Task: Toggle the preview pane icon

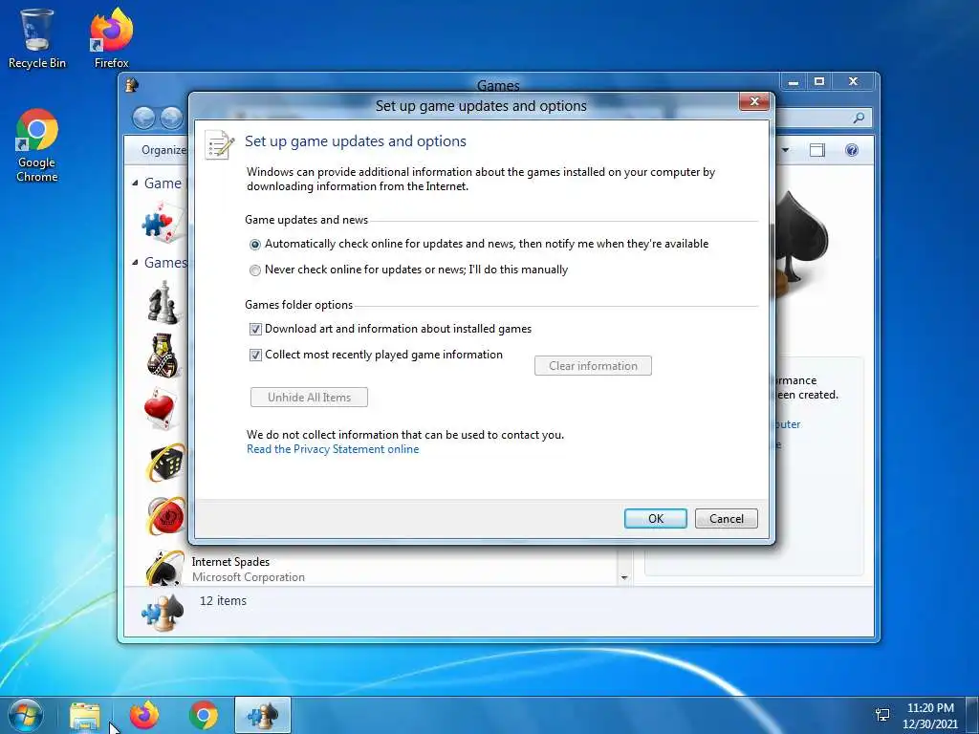Action: pyautogui.click(x=816, y=150)
